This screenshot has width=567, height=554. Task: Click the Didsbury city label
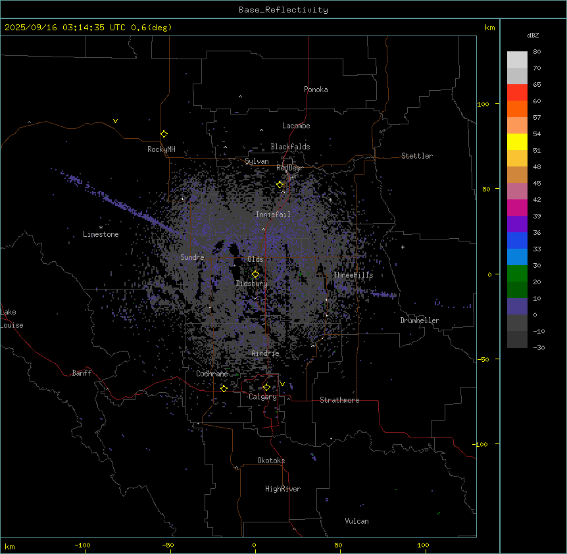pos(252,284)
